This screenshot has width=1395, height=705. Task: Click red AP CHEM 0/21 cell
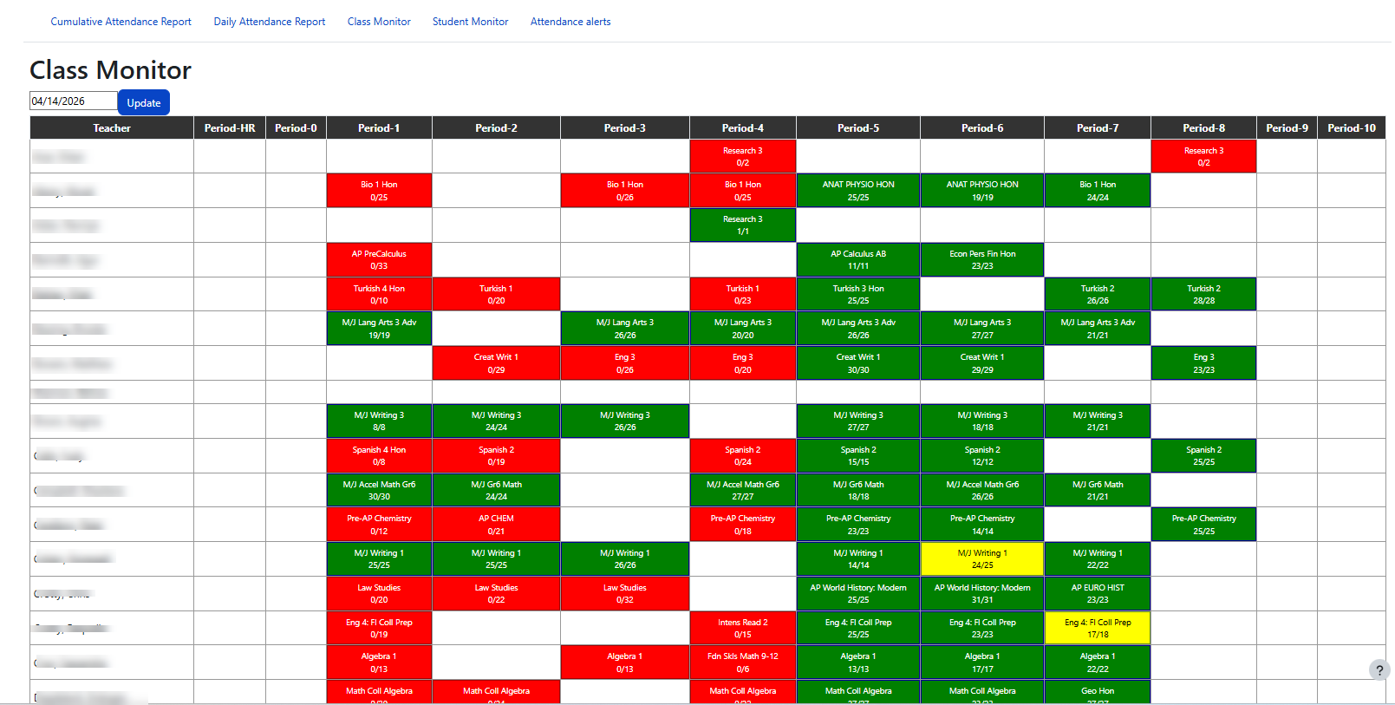coord(496,525)
